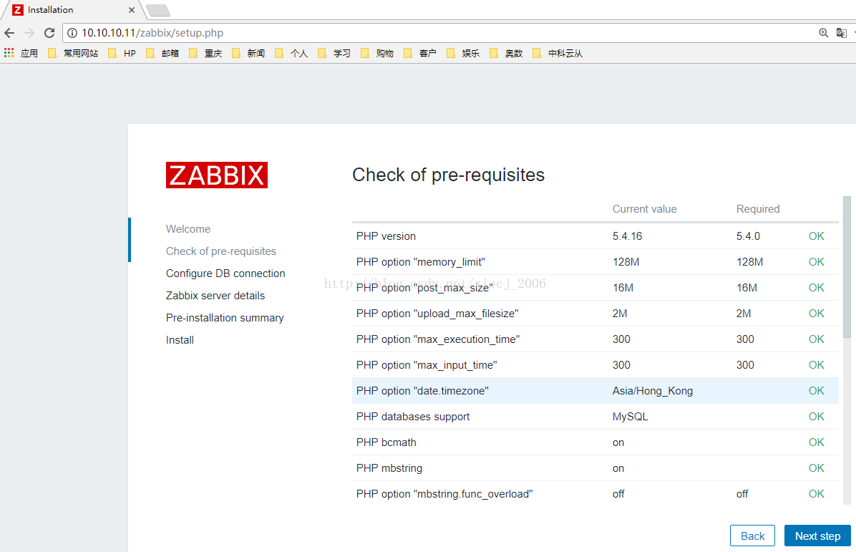Viewport: 856px width, 552px height.
Task: Click the Required column header
Action: 758,208
